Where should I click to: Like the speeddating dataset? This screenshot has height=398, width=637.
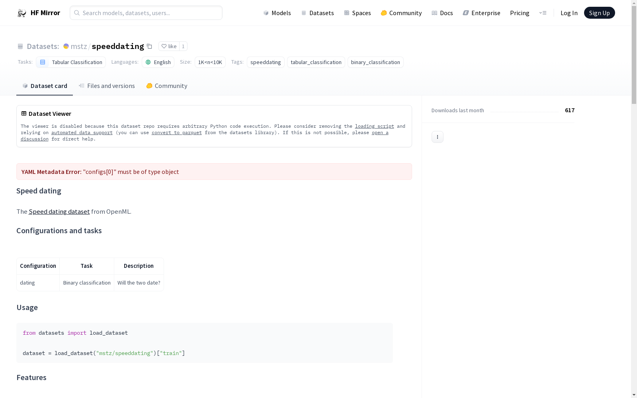(x=169, y=46)
